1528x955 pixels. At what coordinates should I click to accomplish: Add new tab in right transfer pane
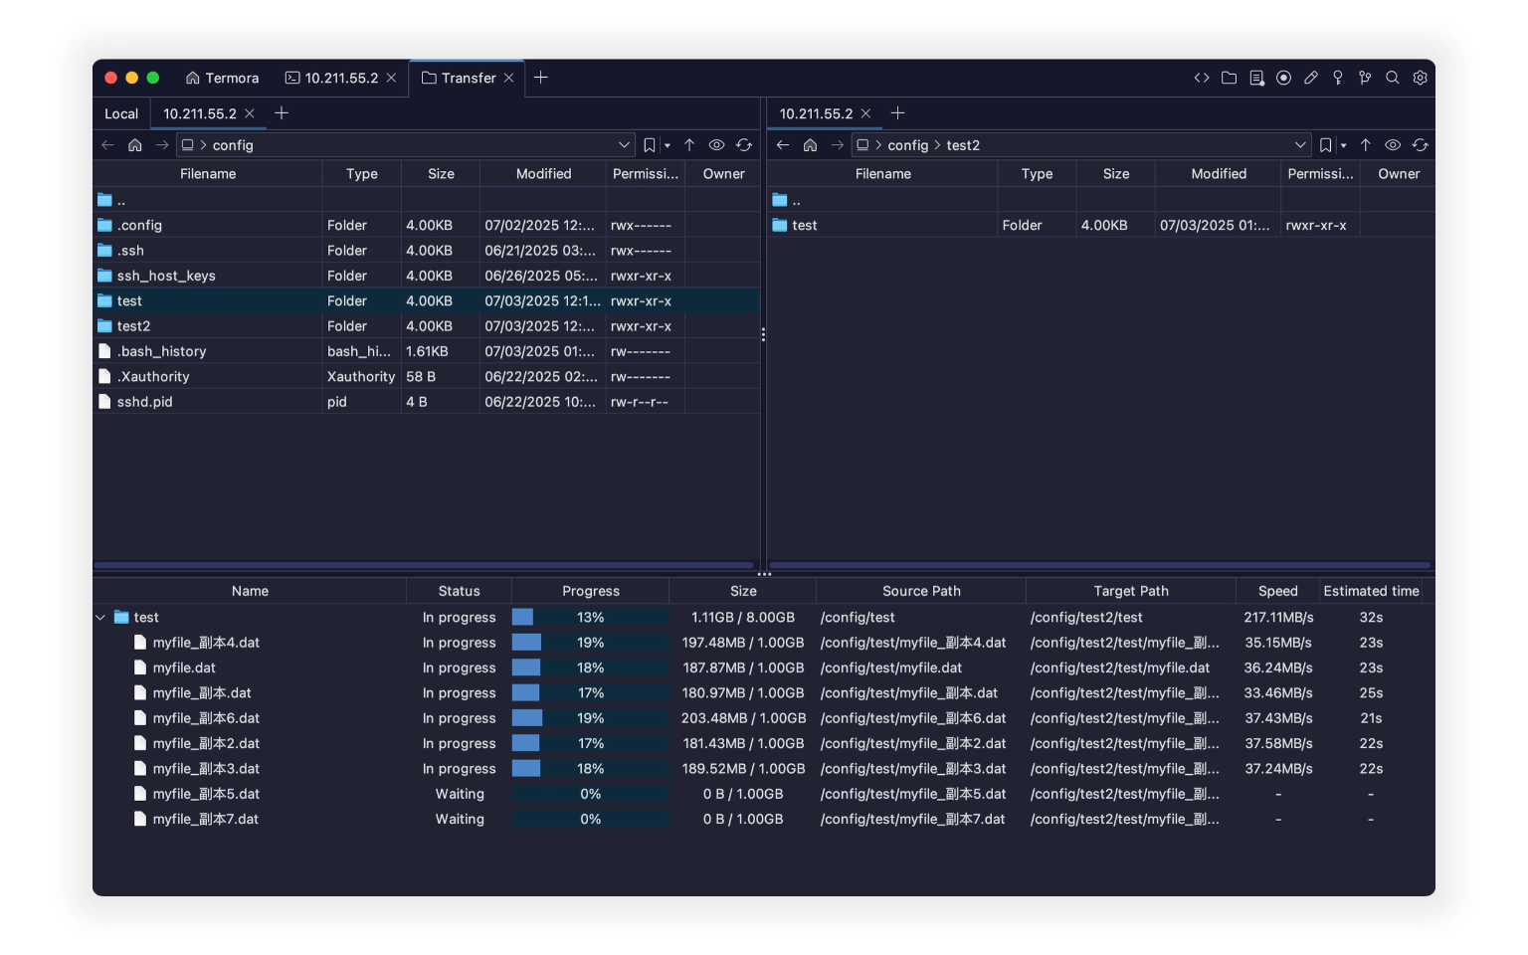[897, 113]
